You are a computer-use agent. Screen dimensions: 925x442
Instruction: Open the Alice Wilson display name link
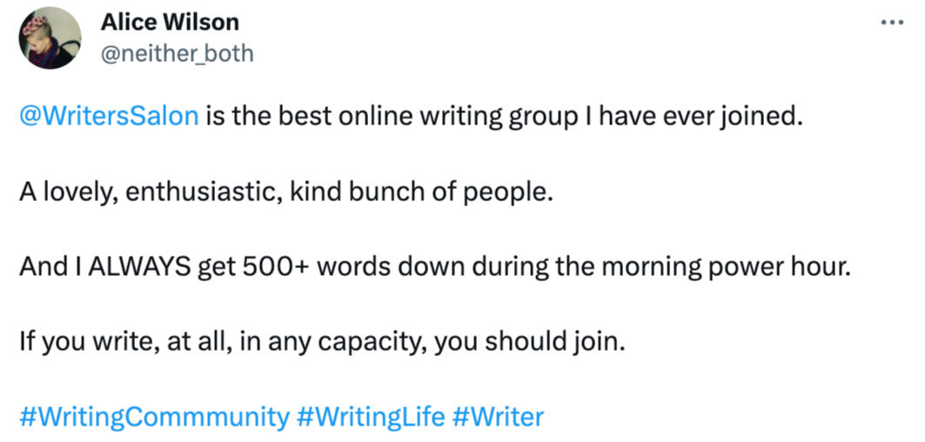point(170,22)
